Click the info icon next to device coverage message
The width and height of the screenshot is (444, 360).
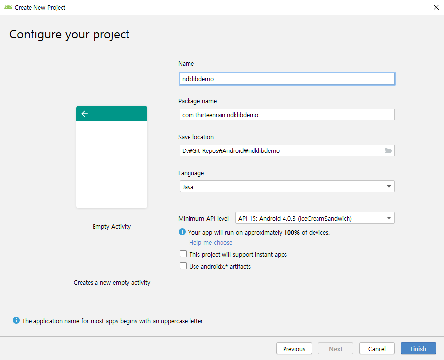(x=182, y=232)
